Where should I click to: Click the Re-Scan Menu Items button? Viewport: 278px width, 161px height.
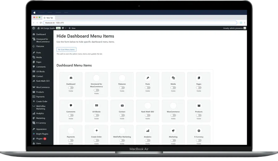tap(66, 49)
